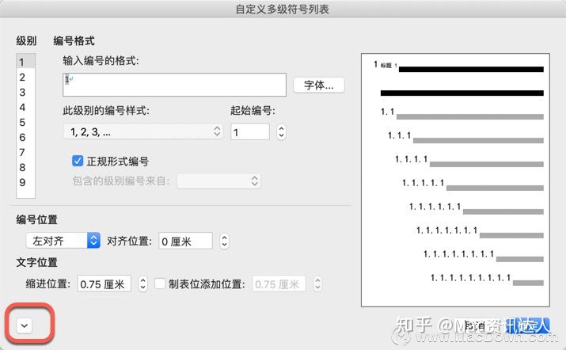The height and width of the screenshot is (350, 566).
Task: Enable the 制表位添加位置 checkbox
Action: (x=160, y=283)
